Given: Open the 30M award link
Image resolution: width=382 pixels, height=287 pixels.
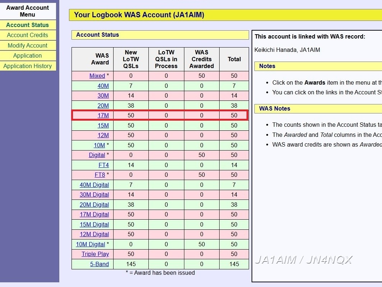Looking at the screenshot, I should pyautogui.click(x=103, y=95).
